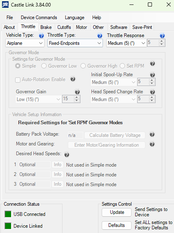Screen dimensions: 174x233
Task: Enable the Auto-Rotation checkbox
Action: click(18, 80)
